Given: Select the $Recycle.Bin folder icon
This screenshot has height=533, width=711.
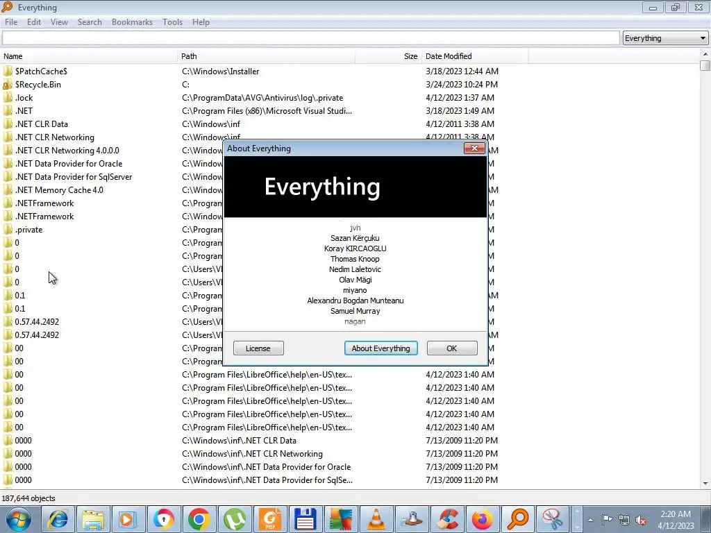Looking at the screenshot, I should (x=7, y=85).
